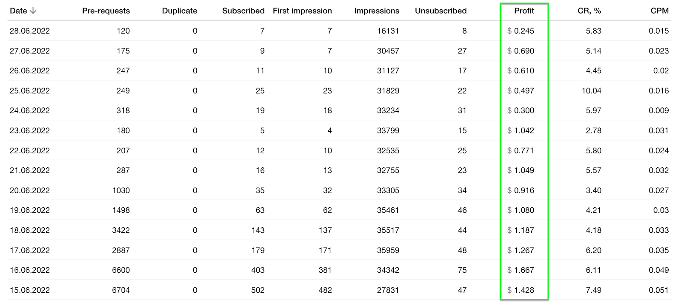Sort table by CPM column header
The width and height of the screenshot is (681, 302).
tap(659, 11)
